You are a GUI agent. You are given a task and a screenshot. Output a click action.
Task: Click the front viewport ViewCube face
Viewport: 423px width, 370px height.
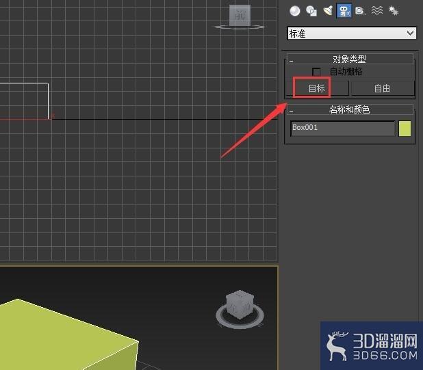click(240, 15)
